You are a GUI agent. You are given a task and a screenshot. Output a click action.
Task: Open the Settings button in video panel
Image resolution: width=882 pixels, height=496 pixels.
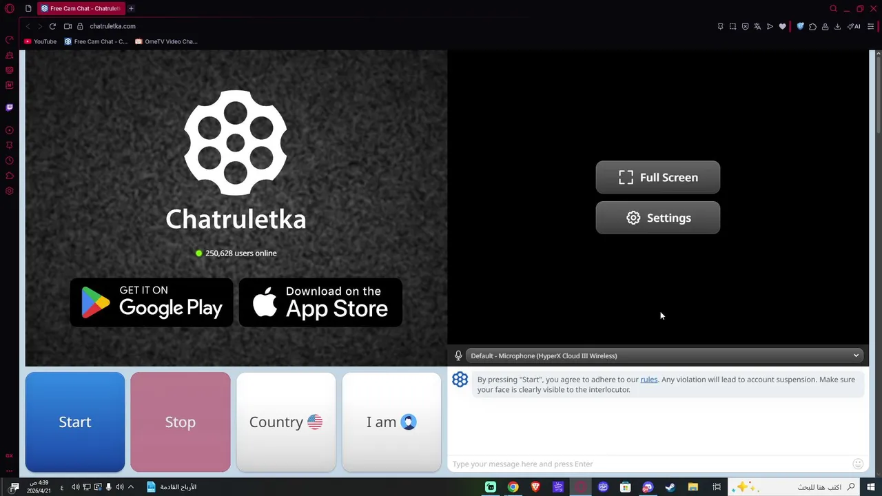click(x=658, y=218)
